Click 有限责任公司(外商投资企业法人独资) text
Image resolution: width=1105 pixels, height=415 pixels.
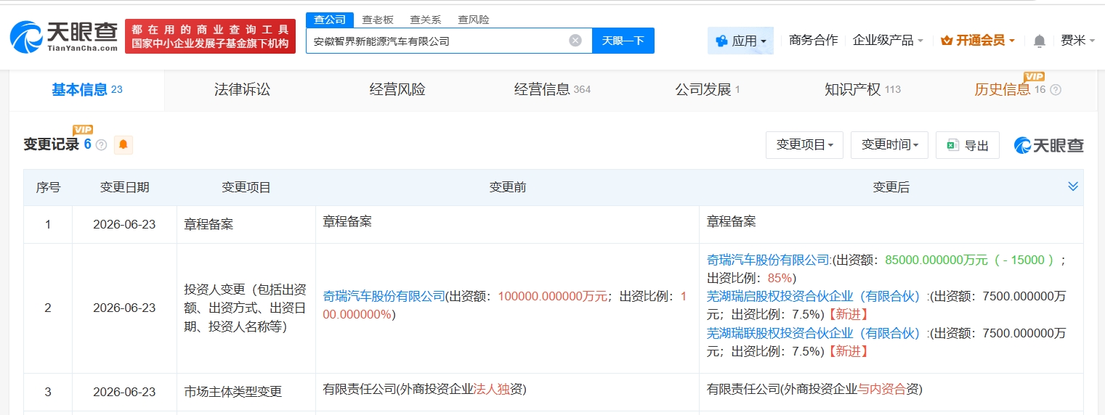pyautogui.click(x=424, y=390)
